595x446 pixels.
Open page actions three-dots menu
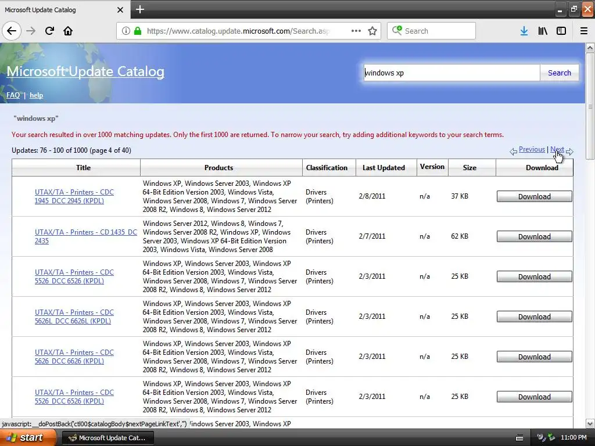[x=356, y=31]
